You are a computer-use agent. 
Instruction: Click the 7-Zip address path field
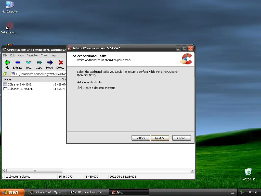38,74
